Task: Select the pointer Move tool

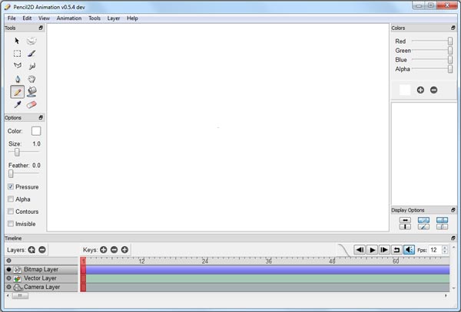Action: pyautogui.click(x=17, y=41)
